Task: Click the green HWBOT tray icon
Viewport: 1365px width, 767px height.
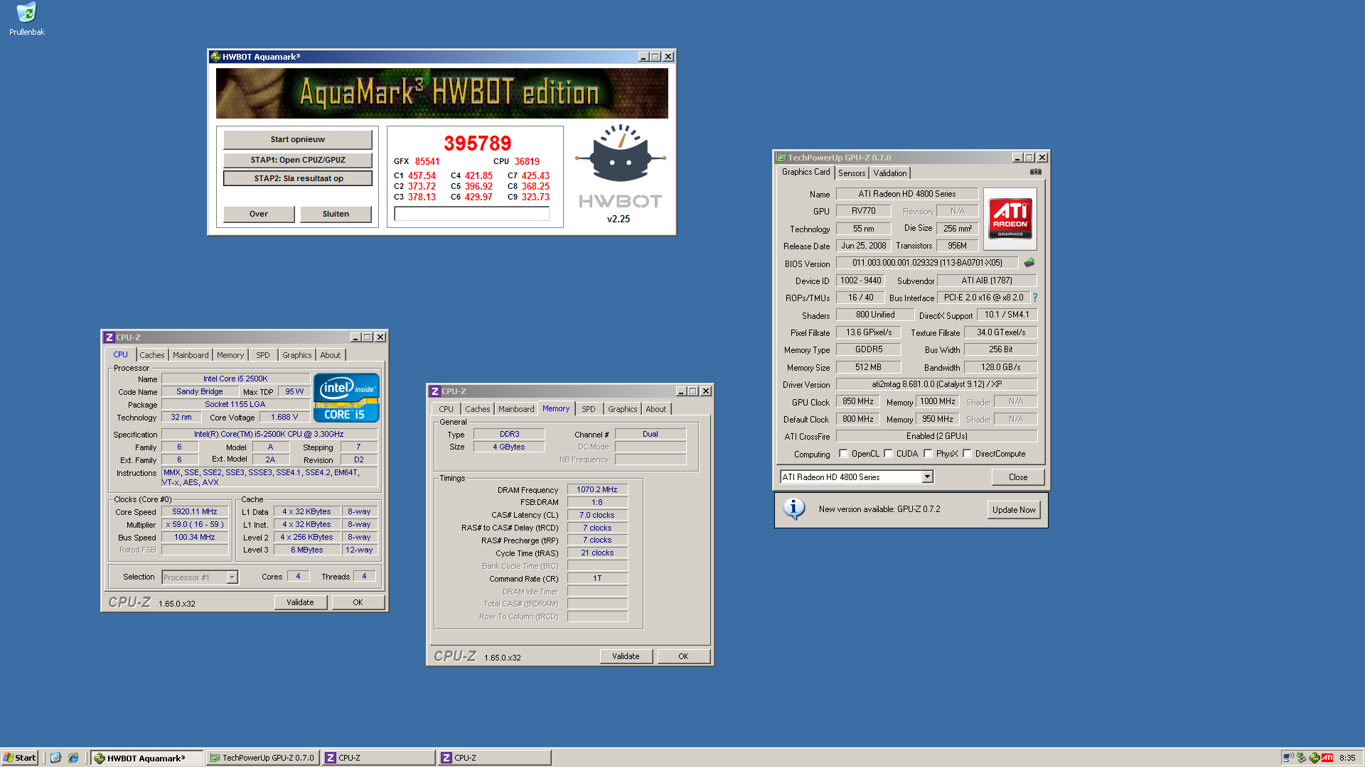Action: pos(1314,758)
